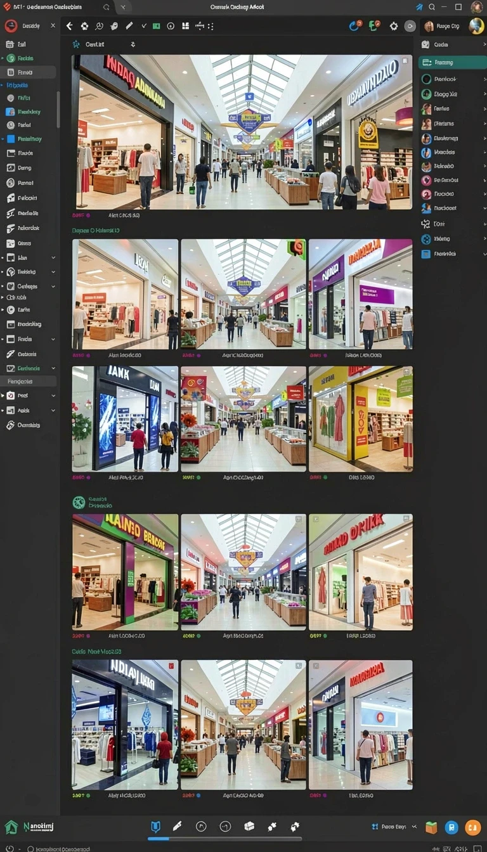Close the browser tab with the X icon
Image resolution: width=487 pixels, height=852 pixels.
(x=122, y=7)
